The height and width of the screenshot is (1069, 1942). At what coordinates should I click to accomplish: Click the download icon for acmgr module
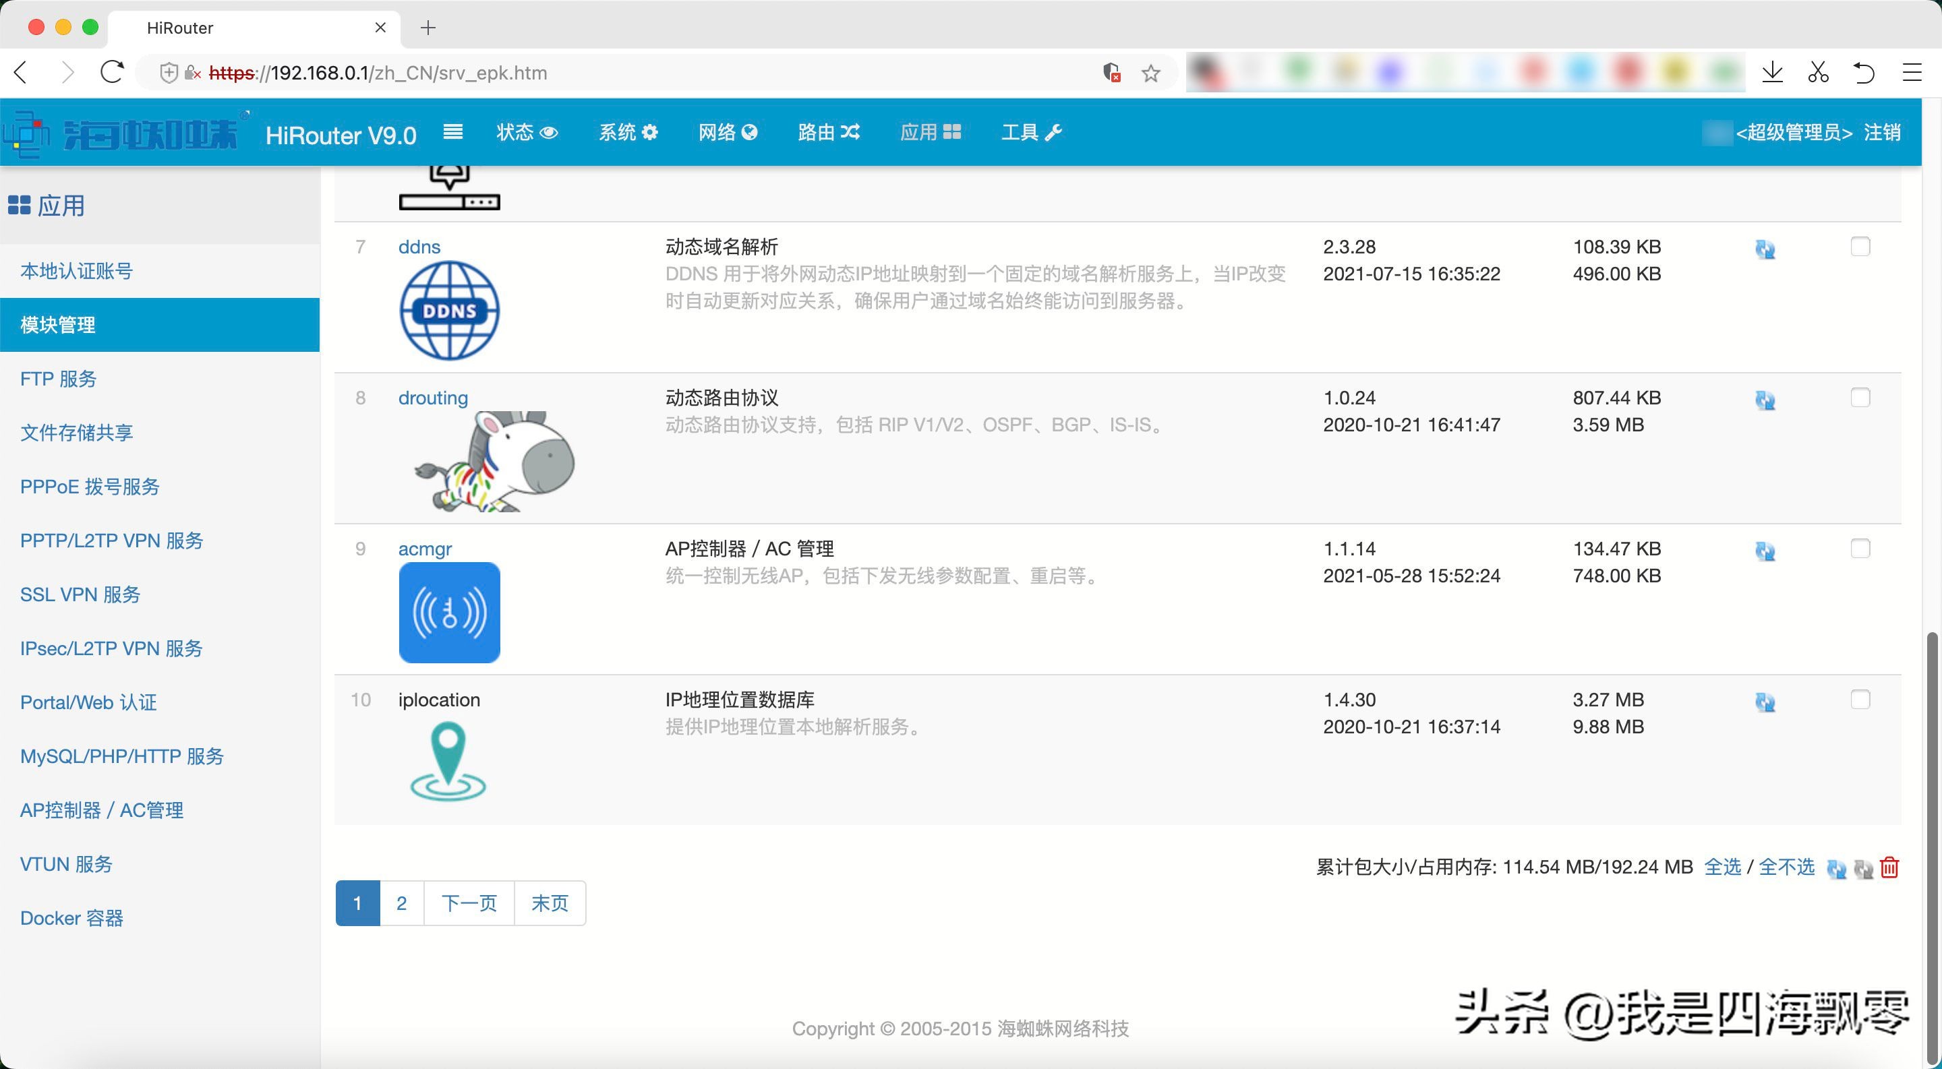[x=1764, y=550]
